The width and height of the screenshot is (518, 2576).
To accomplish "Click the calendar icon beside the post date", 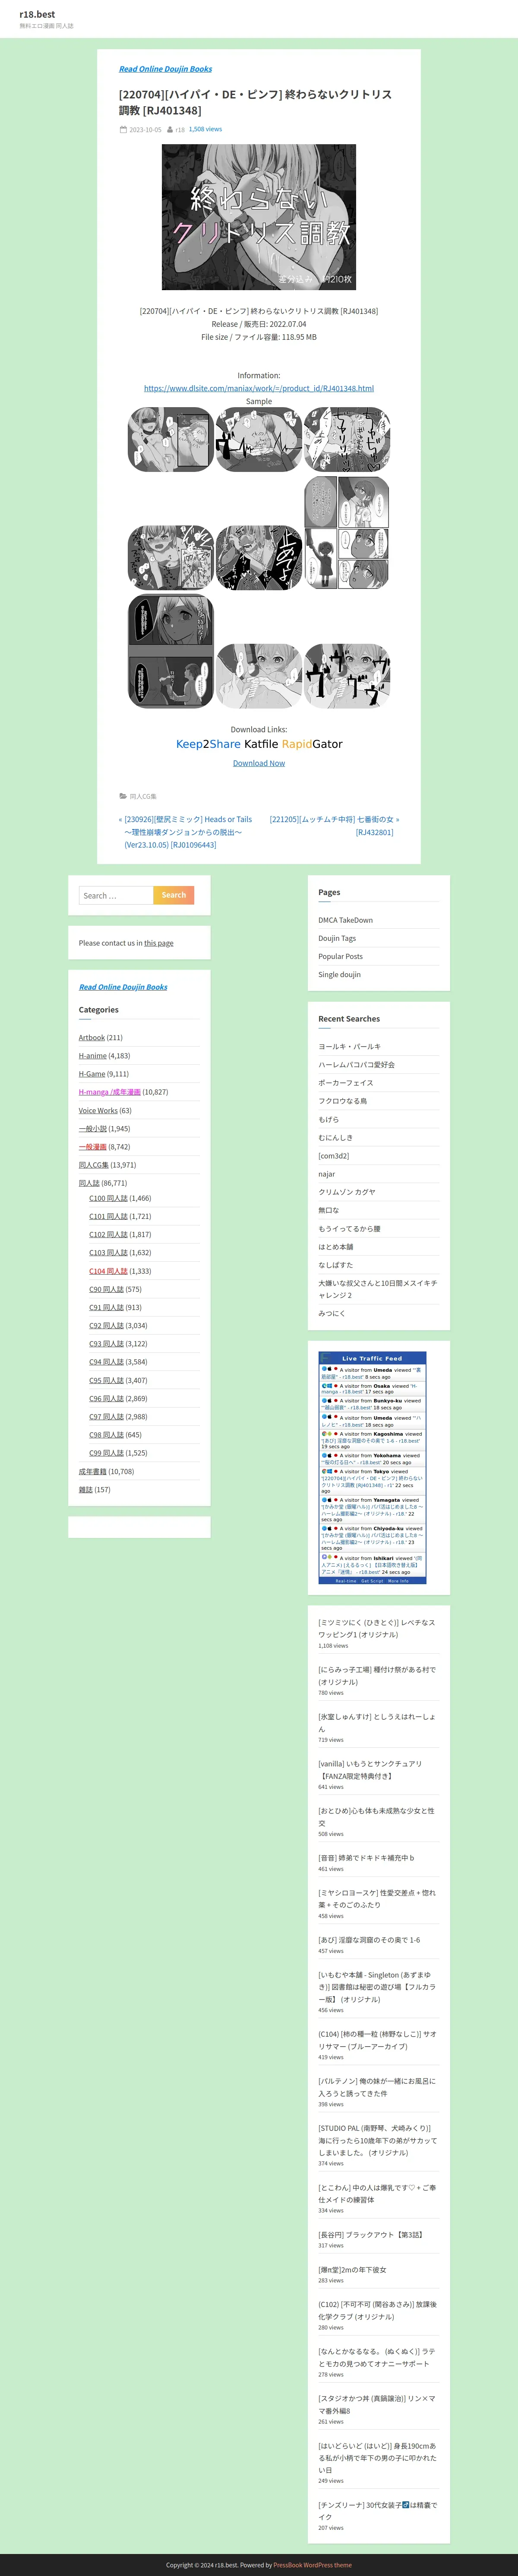I will 123,130.
